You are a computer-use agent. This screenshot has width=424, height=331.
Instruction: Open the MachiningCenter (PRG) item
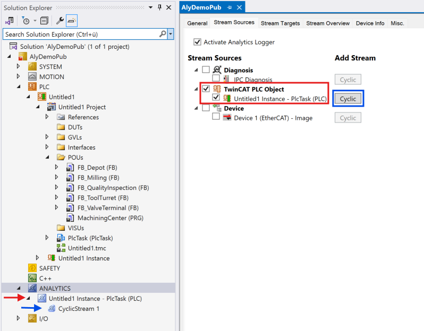110,218
